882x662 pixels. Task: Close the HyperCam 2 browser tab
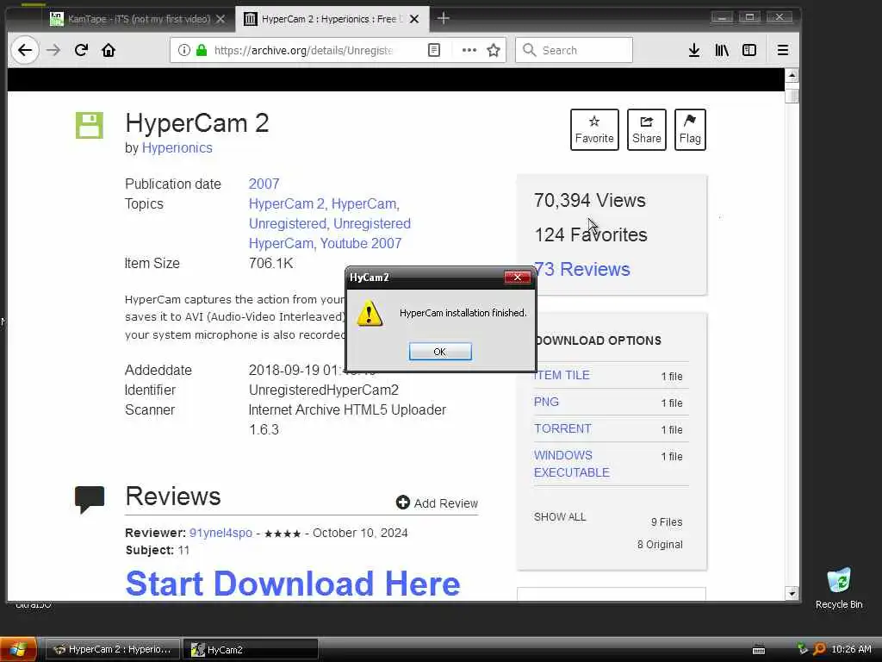(x=414, y=19)
